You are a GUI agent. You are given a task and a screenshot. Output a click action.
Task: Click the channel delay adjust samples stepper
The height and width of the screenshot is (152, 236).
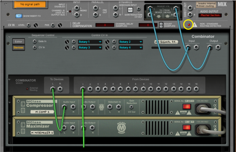click(x=161, y=25)
